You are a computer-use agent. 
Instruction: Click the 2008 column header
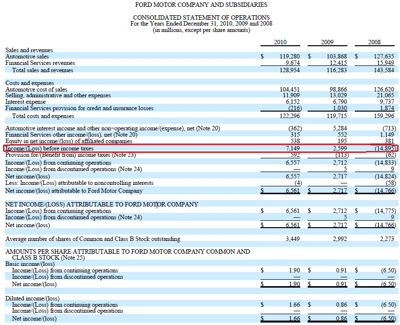tap(374, 42)
